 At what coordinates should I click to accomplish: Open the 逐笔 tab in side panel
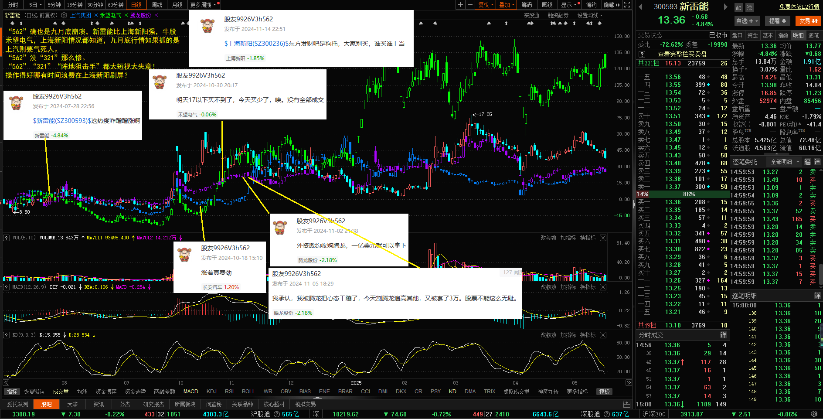[x=813, y=35]
